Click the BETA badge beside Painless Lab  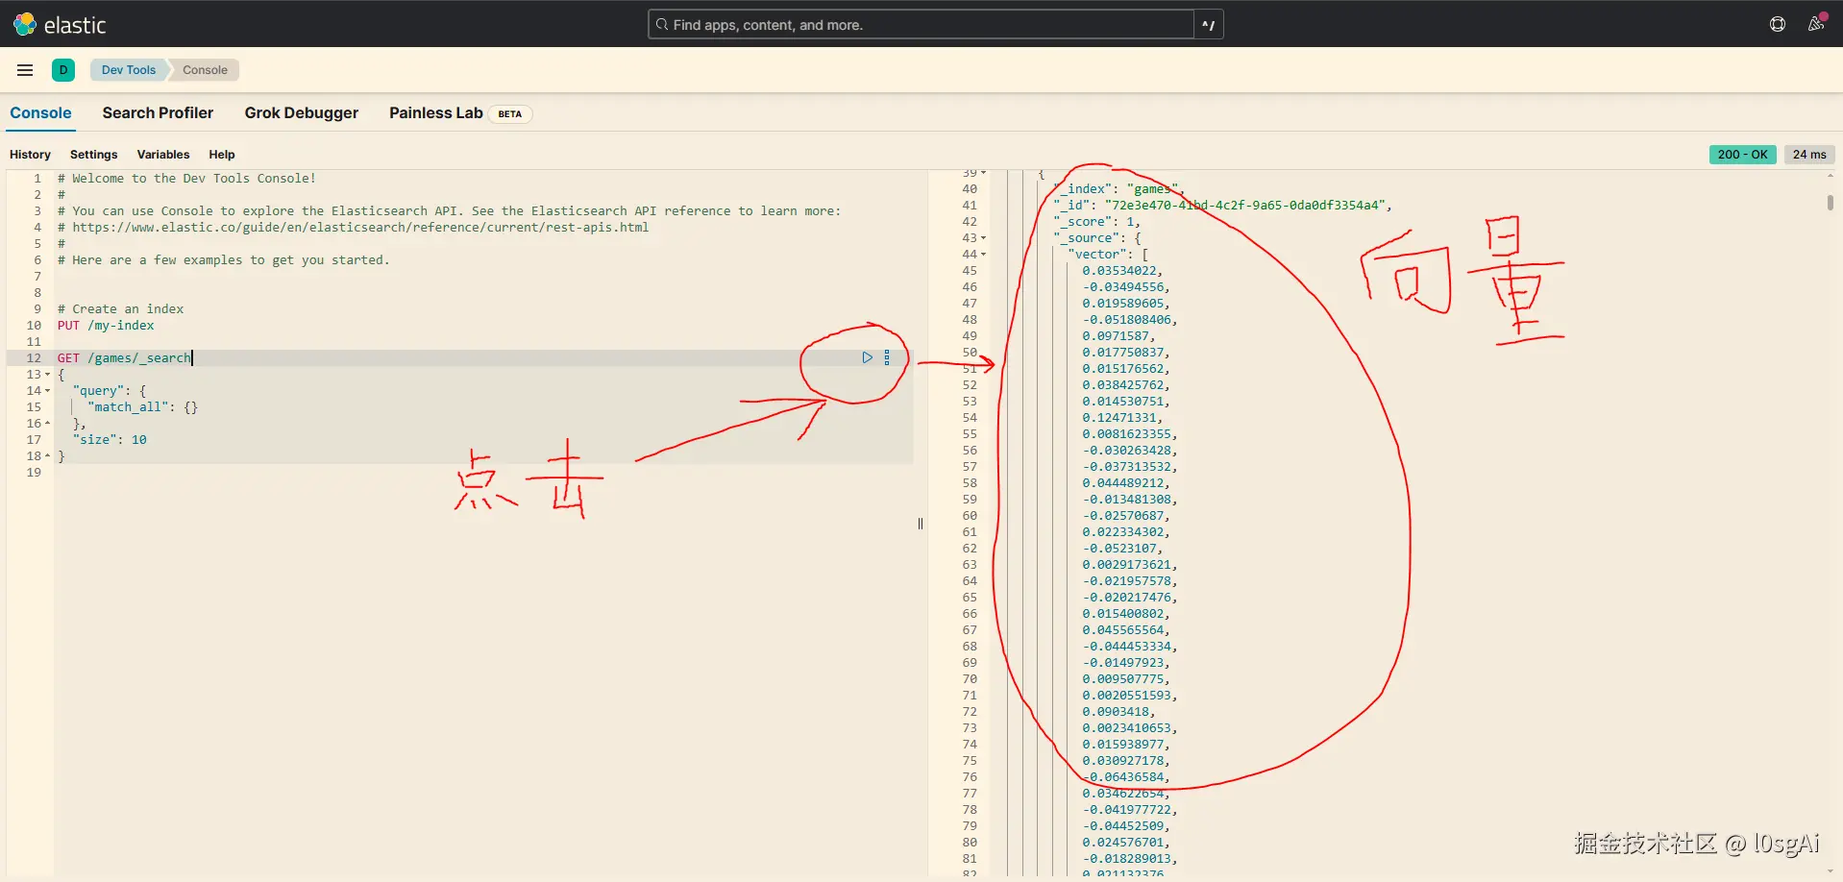[510, 114]
